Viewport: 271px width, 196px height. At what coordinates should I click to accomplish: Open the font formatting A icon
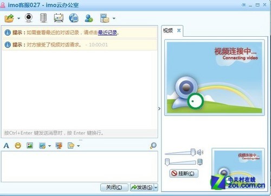coord(6,145)
